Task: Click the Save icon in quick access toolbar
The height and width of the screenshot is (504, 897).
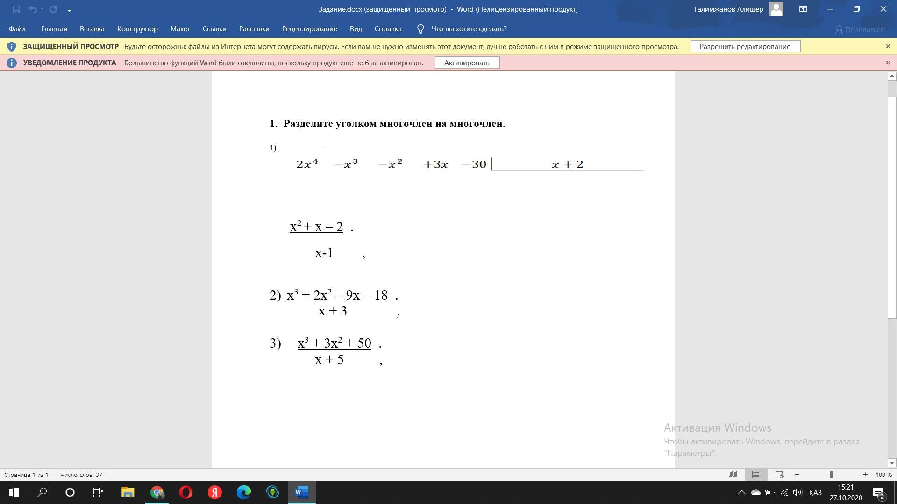Action: point(16,9)
